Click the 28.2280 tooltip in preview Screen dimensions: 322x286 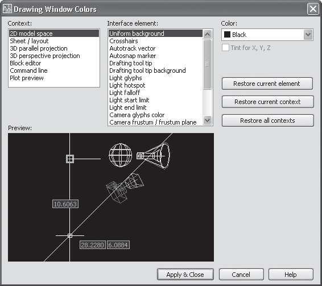tap(92, 244)
